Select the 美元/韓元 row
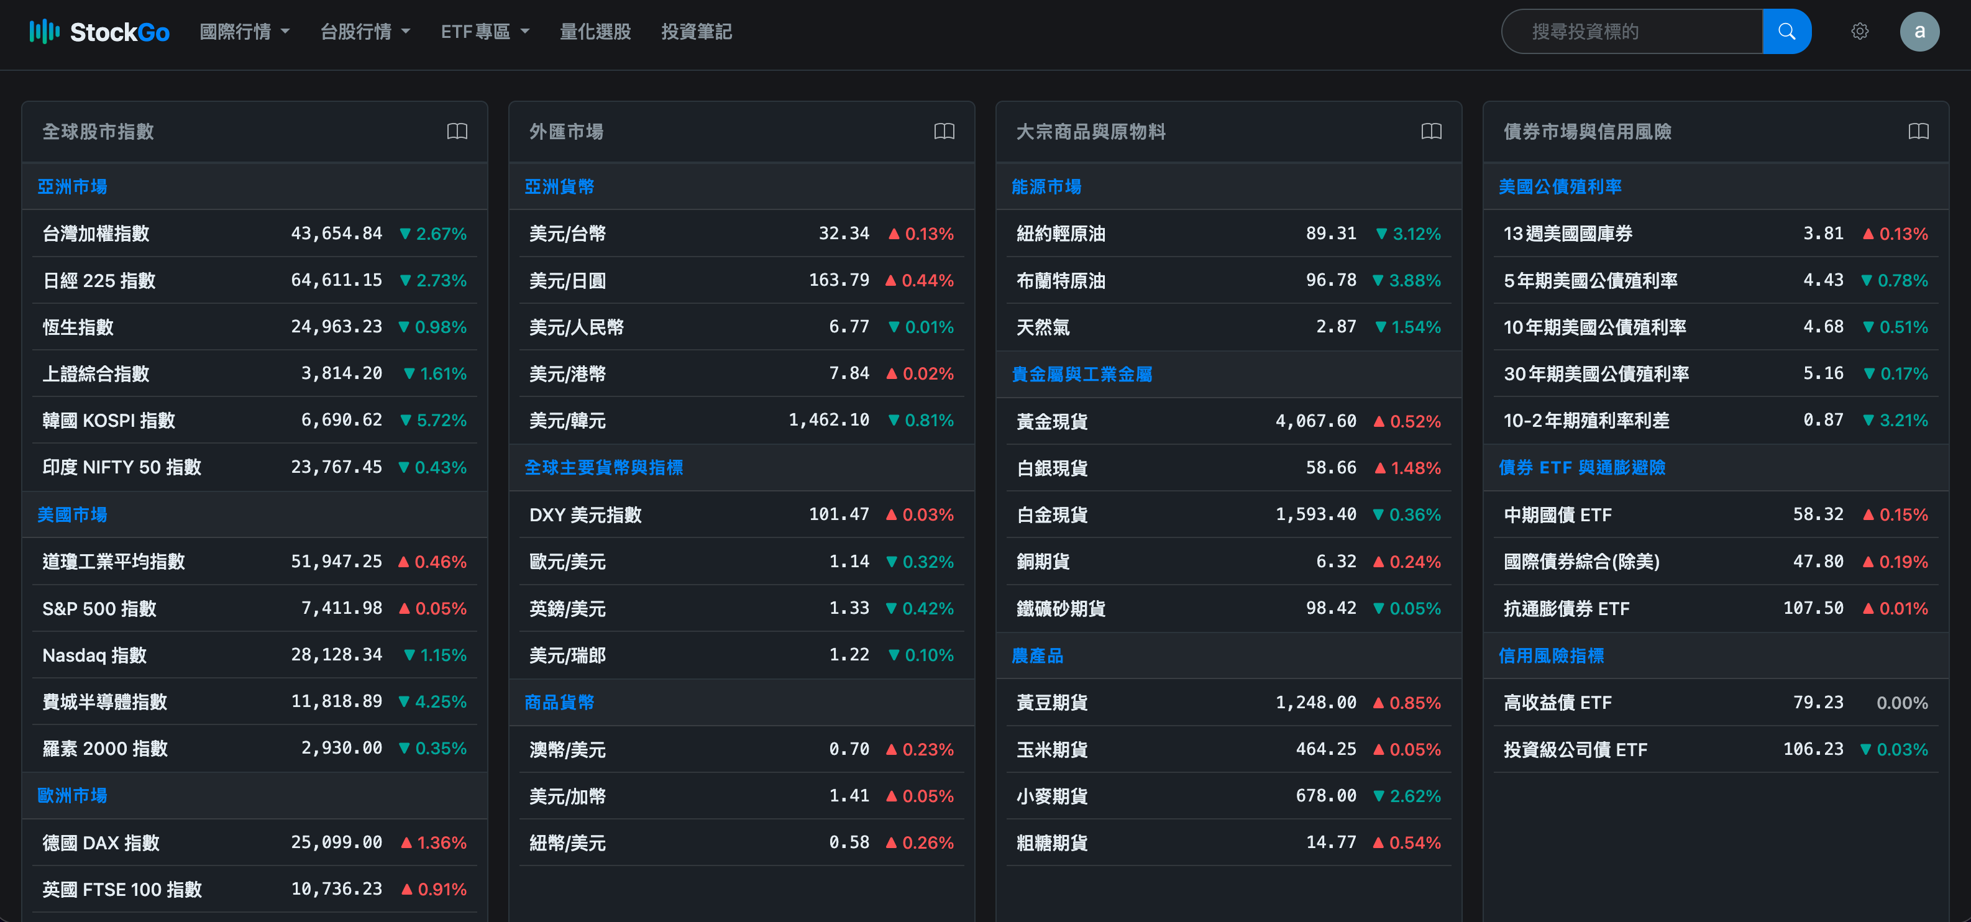Screen dimensions: 1971x922 (741, 420)
